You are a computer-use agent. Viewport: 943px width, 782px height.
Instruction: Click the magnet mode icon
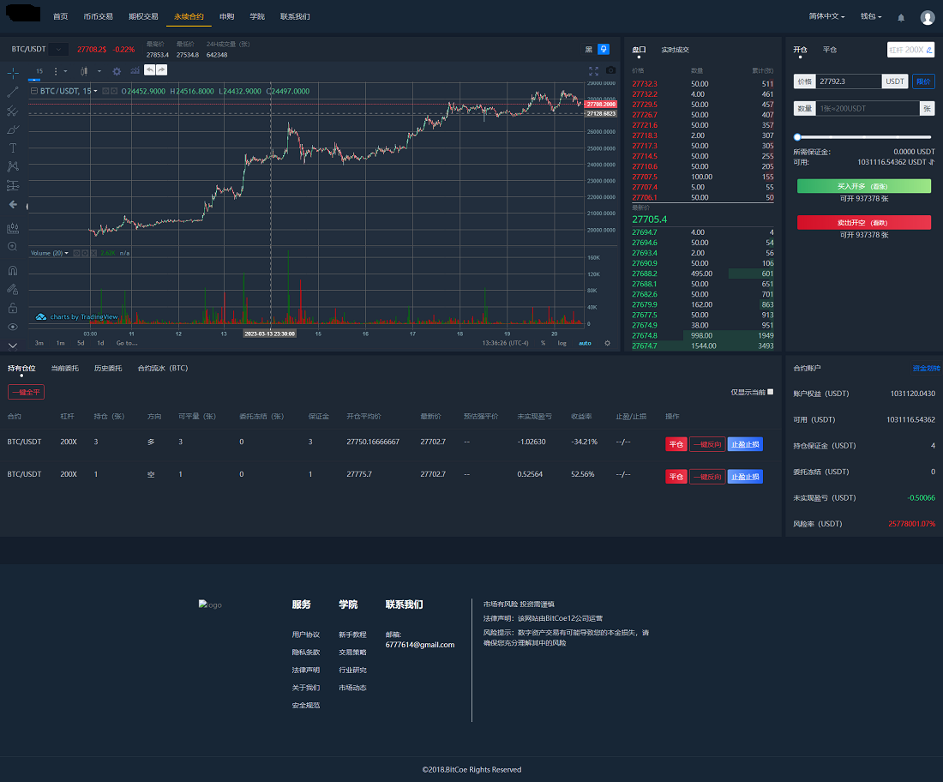[x=13, y=270]
